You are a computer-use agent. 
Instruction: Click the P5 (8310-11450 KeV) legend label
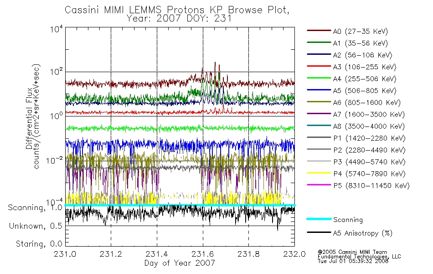tap(371, 186)
